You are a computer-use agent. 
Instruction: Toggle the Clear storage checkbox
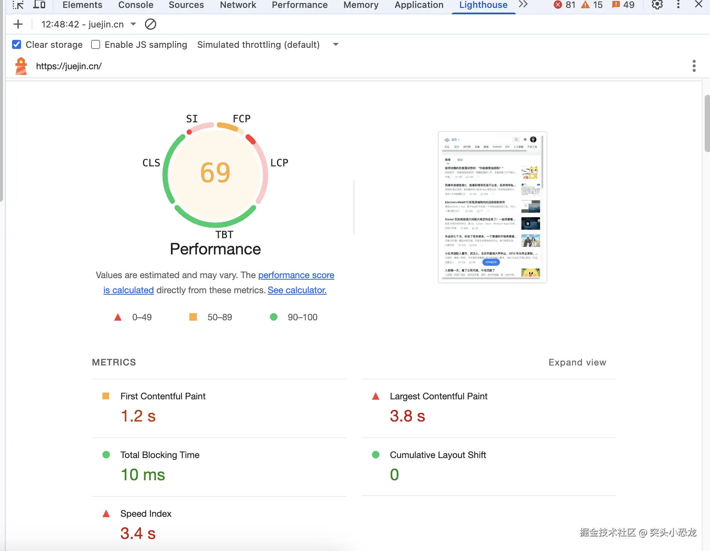tap(17, 45)
